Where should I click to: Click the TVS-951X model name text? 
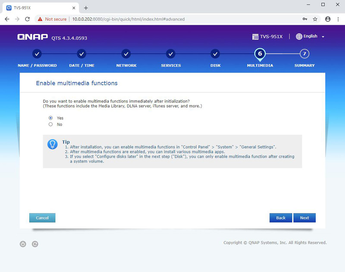click(271, 37)
